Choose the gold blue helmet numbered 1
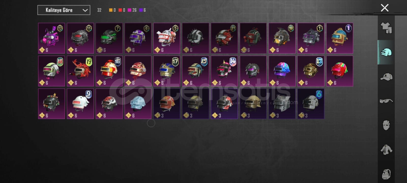Screen dimensions: 407x183 click(x=340, y=38)
